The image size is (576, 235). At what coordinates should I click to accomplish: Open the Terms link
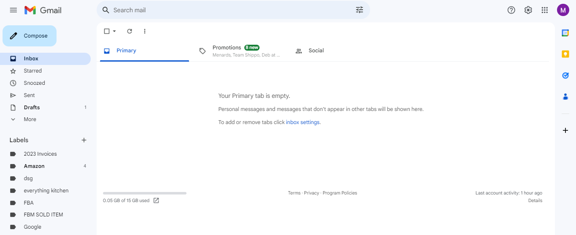(x=294, y=193)
